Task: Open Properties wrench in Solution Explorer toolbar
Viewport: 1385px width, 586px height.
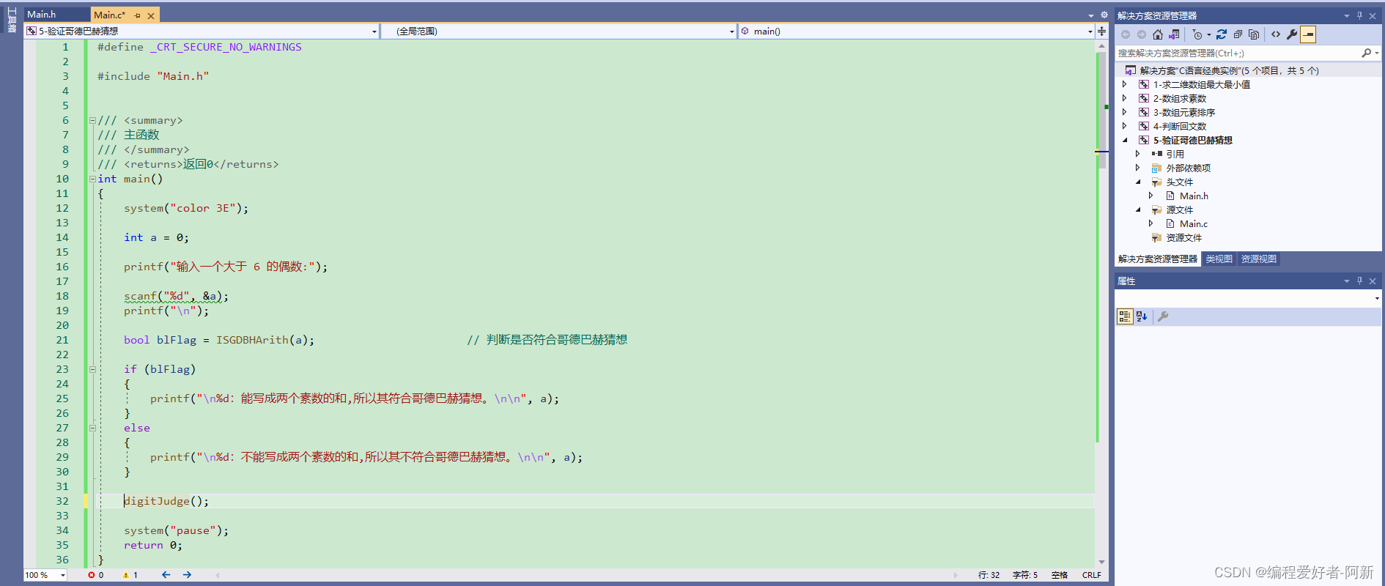Action: click(1292, 34)
